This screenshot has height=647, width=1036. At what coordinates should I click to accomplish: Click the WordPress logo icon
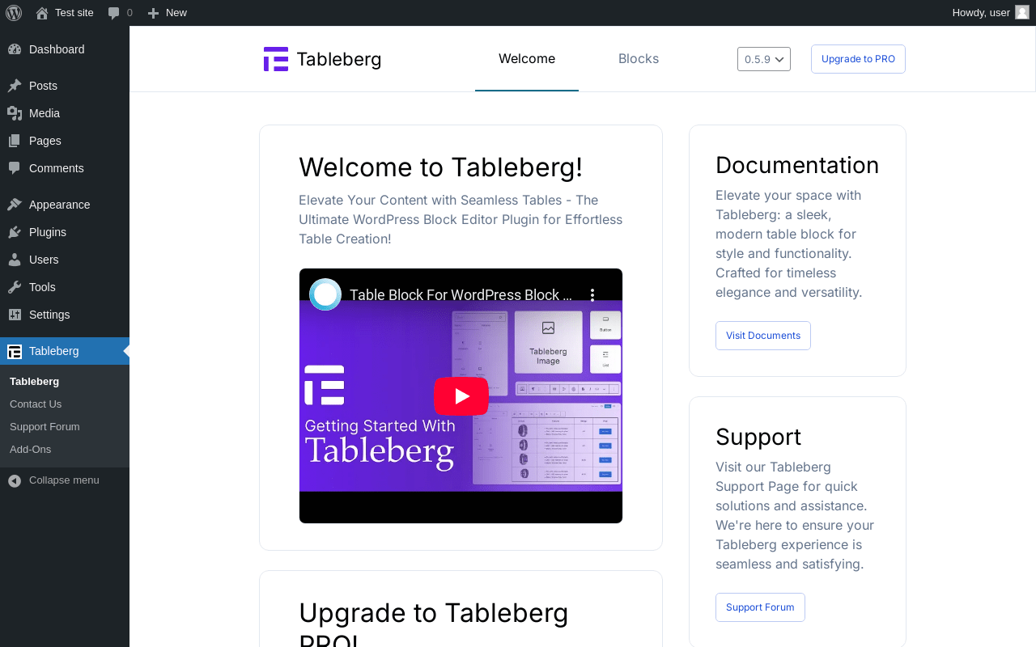pyautogui.click(x=14, y=13)
